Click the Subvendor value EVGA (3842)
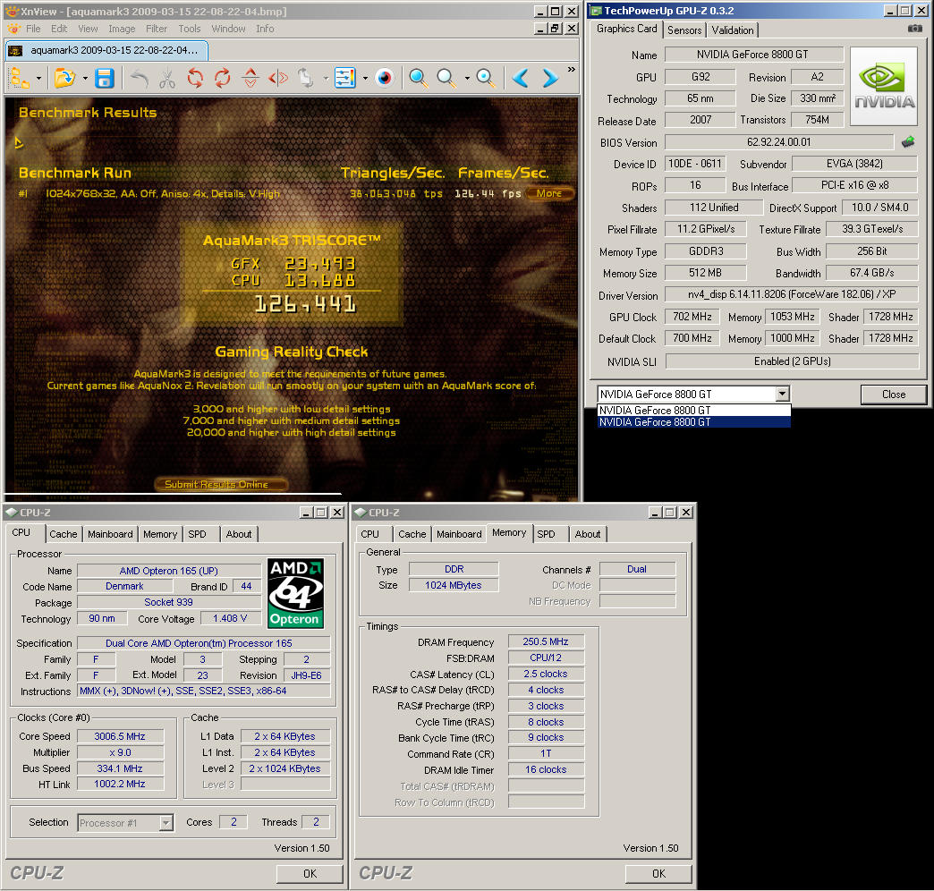The image size is (934, 891). pos(854,163)
